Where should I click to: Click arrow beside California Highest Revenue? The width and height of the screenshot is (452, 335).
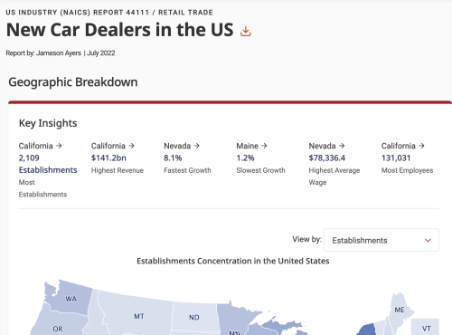[x=131, y=146]
